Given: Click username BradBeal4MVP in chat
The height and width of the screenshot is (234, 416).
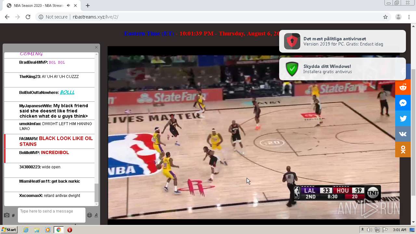Looking at the screenshot, I should [x=33, y=62].
